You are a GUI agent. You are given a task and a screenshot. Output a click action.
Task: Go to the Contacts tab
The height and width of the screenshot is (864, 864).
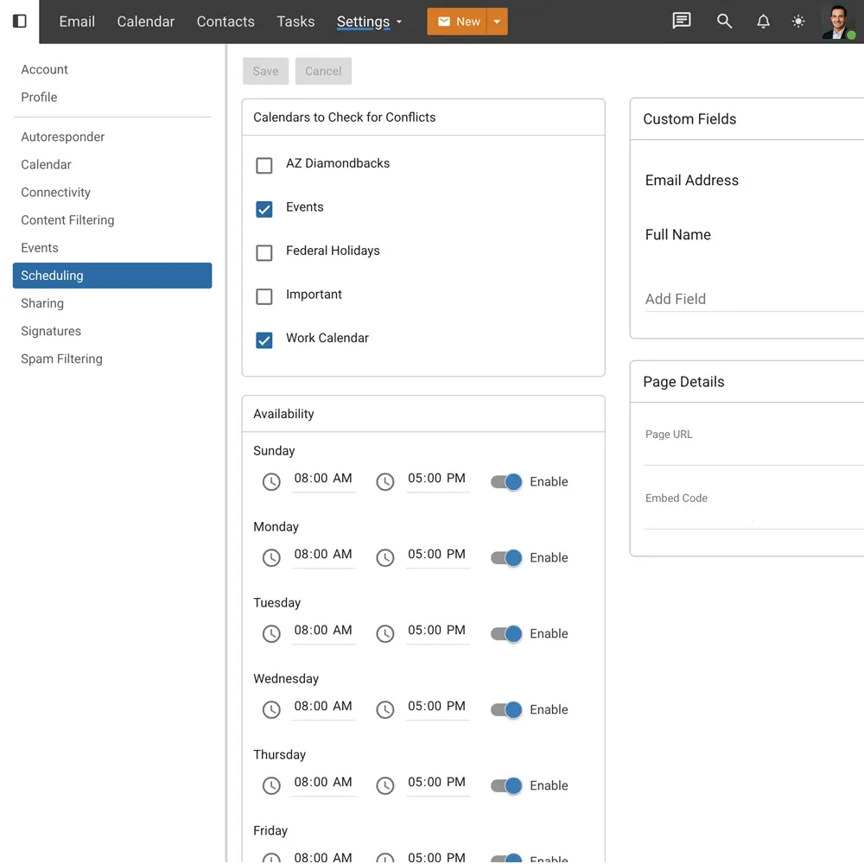click(x=226, y=22)
